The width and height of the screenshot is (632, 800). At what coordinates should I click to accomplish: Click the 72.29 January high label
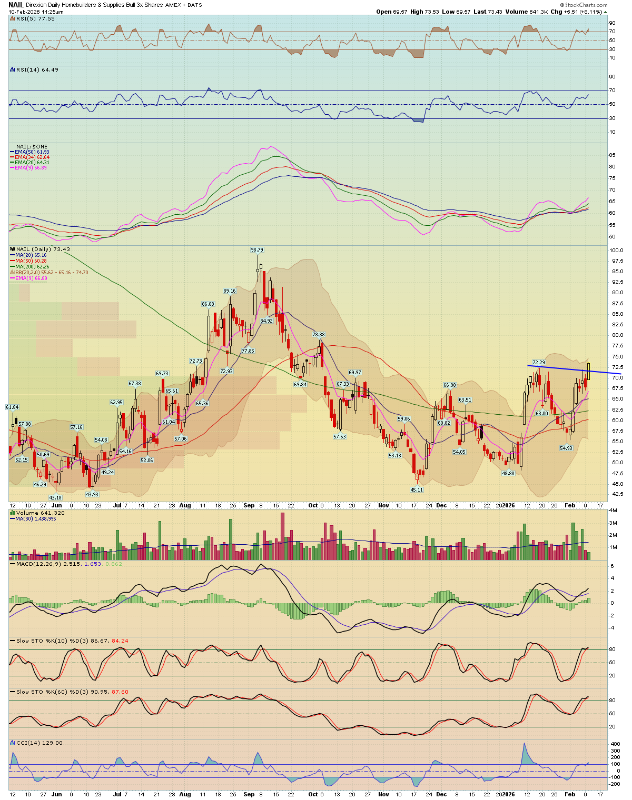click(x=538, y=362)
